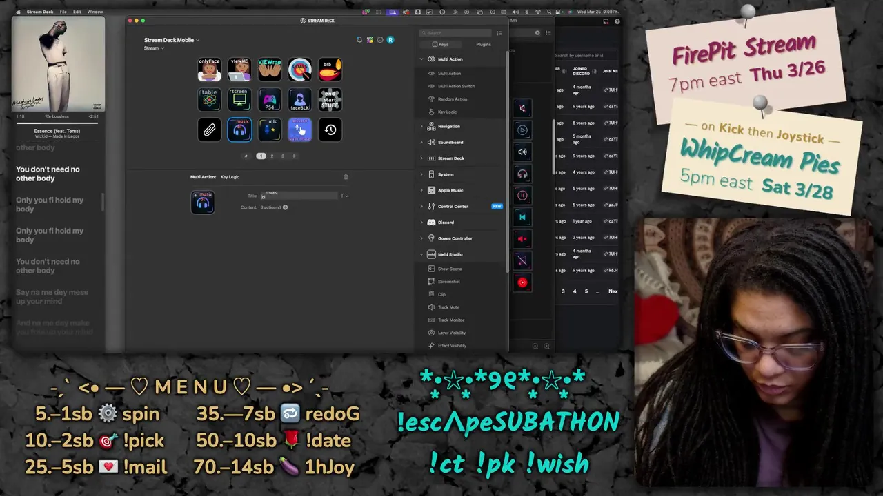This screenshot has height=496, width=883.
Task: Select the discord mic key
Action: (300, 130)
